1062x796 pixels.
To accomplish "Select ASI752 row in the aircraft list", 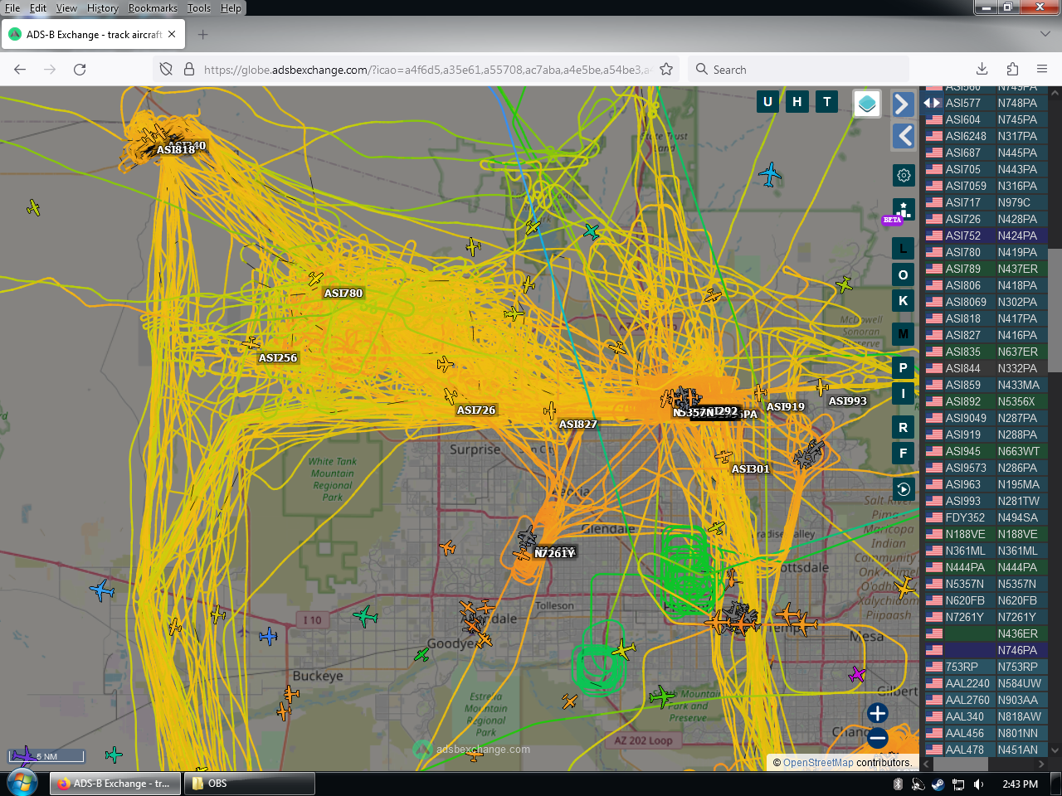I will tap(986, 235).
